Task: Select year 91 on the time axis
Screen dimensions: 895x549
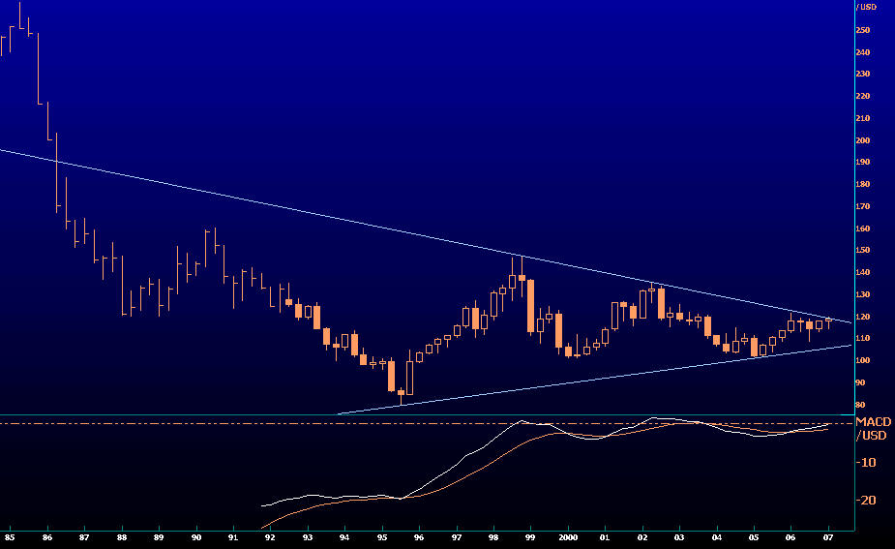Action: [233, 537]
